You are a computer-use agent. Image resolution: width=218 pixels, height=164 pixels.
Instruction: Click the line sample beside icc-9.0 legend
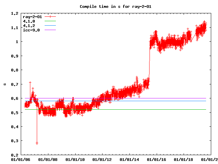click(x=50, y=30)
